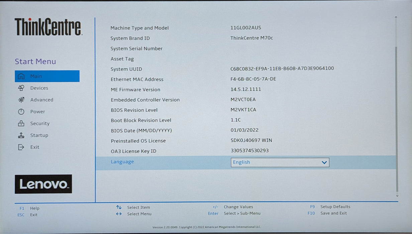
Task: Click the ThinkCentre M70c brand value
Action: 251,38
